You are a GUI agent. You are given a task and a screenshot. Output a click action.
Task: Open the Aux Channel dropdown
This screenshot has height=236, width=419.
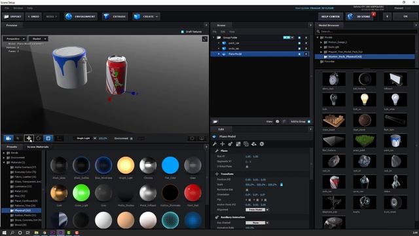pyautogui.click(x=257, y=223)
